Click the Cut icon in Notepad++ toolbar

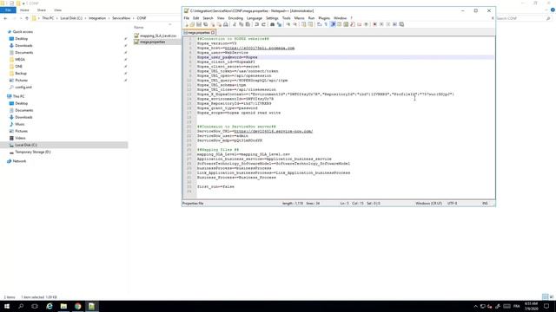point(235,24)
